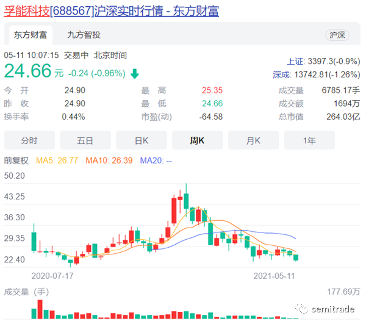Select the 五日 chart tab

[x=85, y=140]
